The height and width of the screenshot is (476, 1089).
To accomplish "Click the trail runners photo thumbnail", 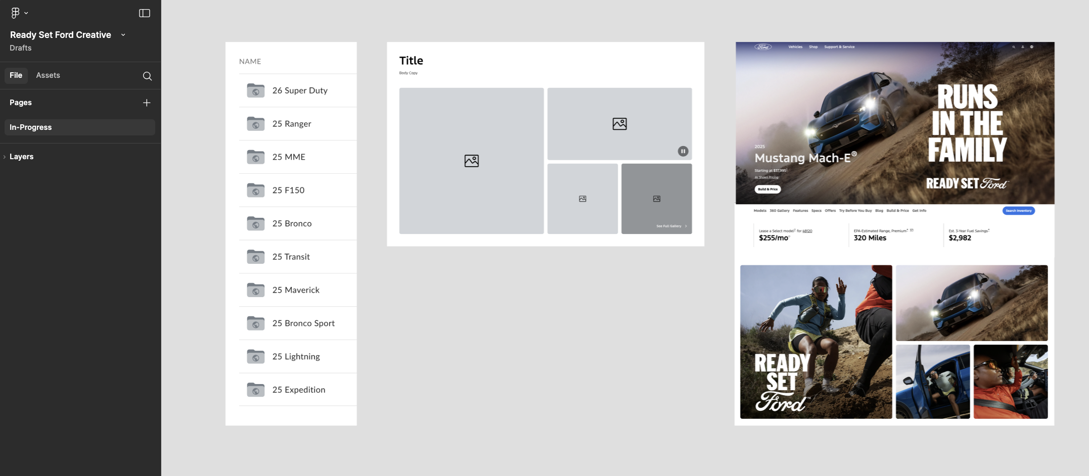I will pos(815,343).
